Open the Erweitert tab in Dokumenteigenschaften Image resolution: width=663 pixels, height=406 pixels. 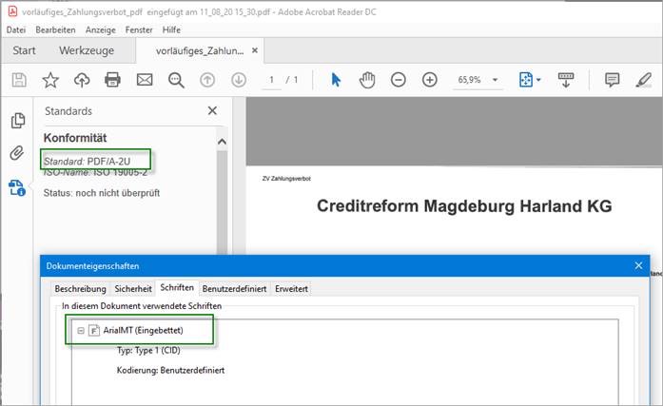coord(291,289)
